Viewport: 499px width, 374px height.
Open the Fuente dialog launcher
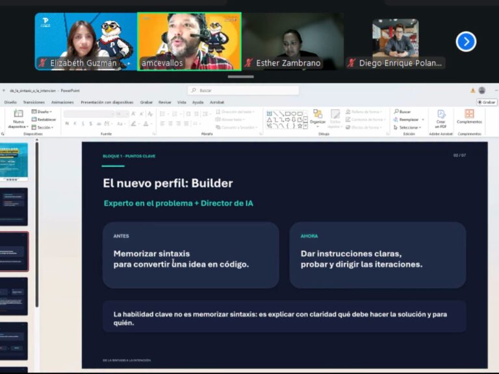pyautogui.click(x=154, y=134)
